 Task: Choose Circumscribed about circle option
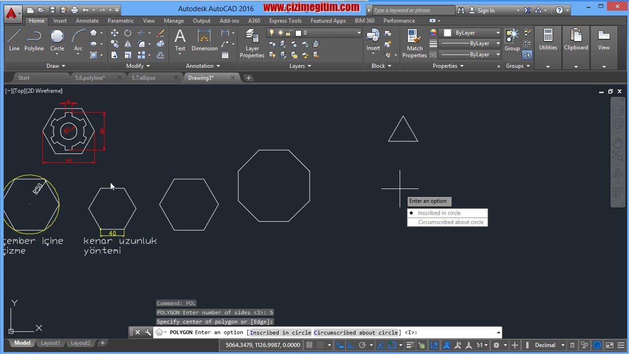click(447, 222)
